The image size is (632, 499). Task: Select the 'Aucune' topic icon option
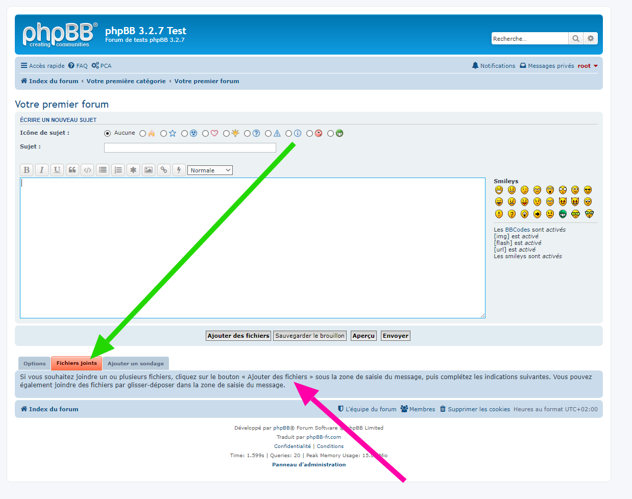[x=108, y=134]
